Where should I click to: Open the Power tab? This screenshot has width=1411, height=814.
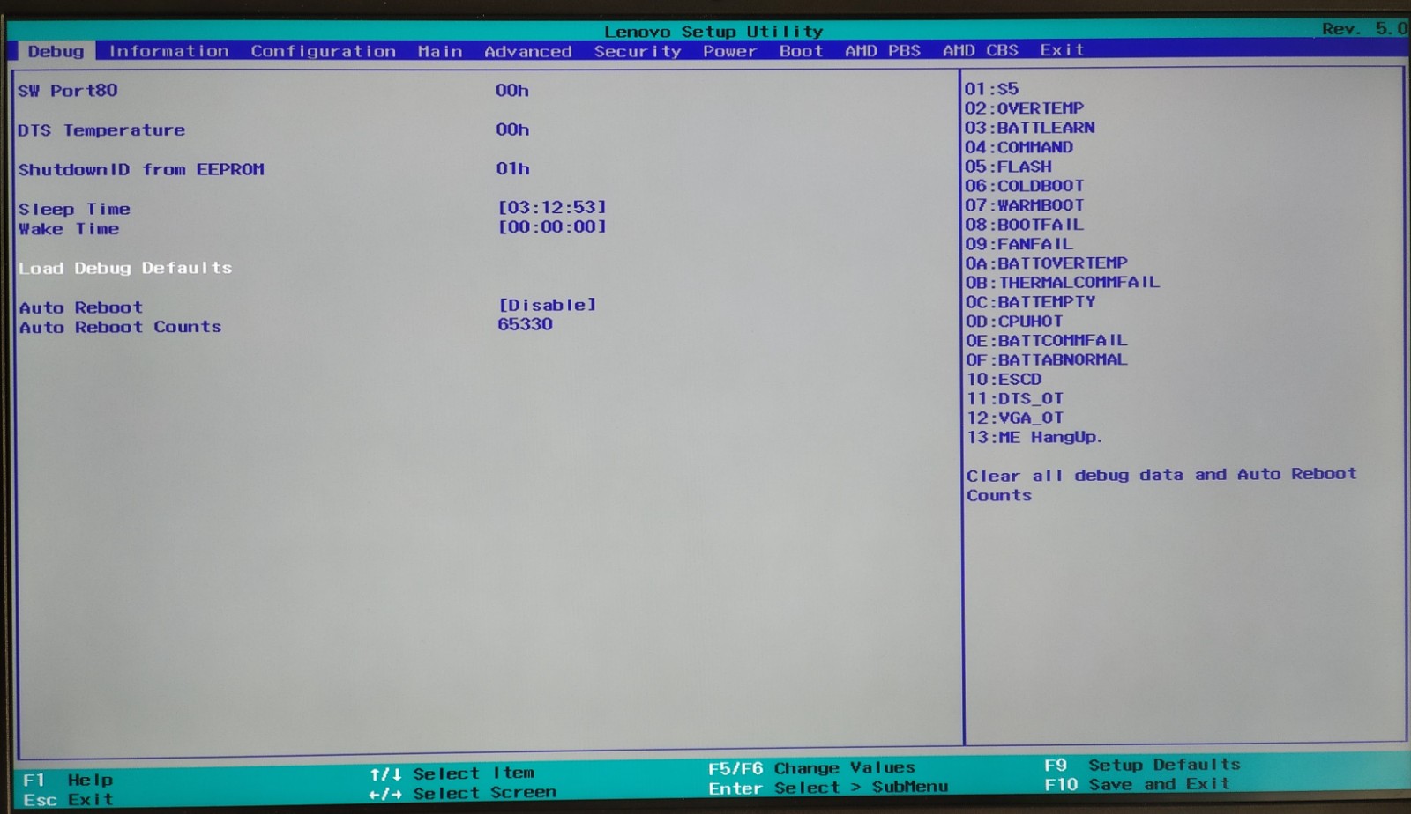point(729,51)
